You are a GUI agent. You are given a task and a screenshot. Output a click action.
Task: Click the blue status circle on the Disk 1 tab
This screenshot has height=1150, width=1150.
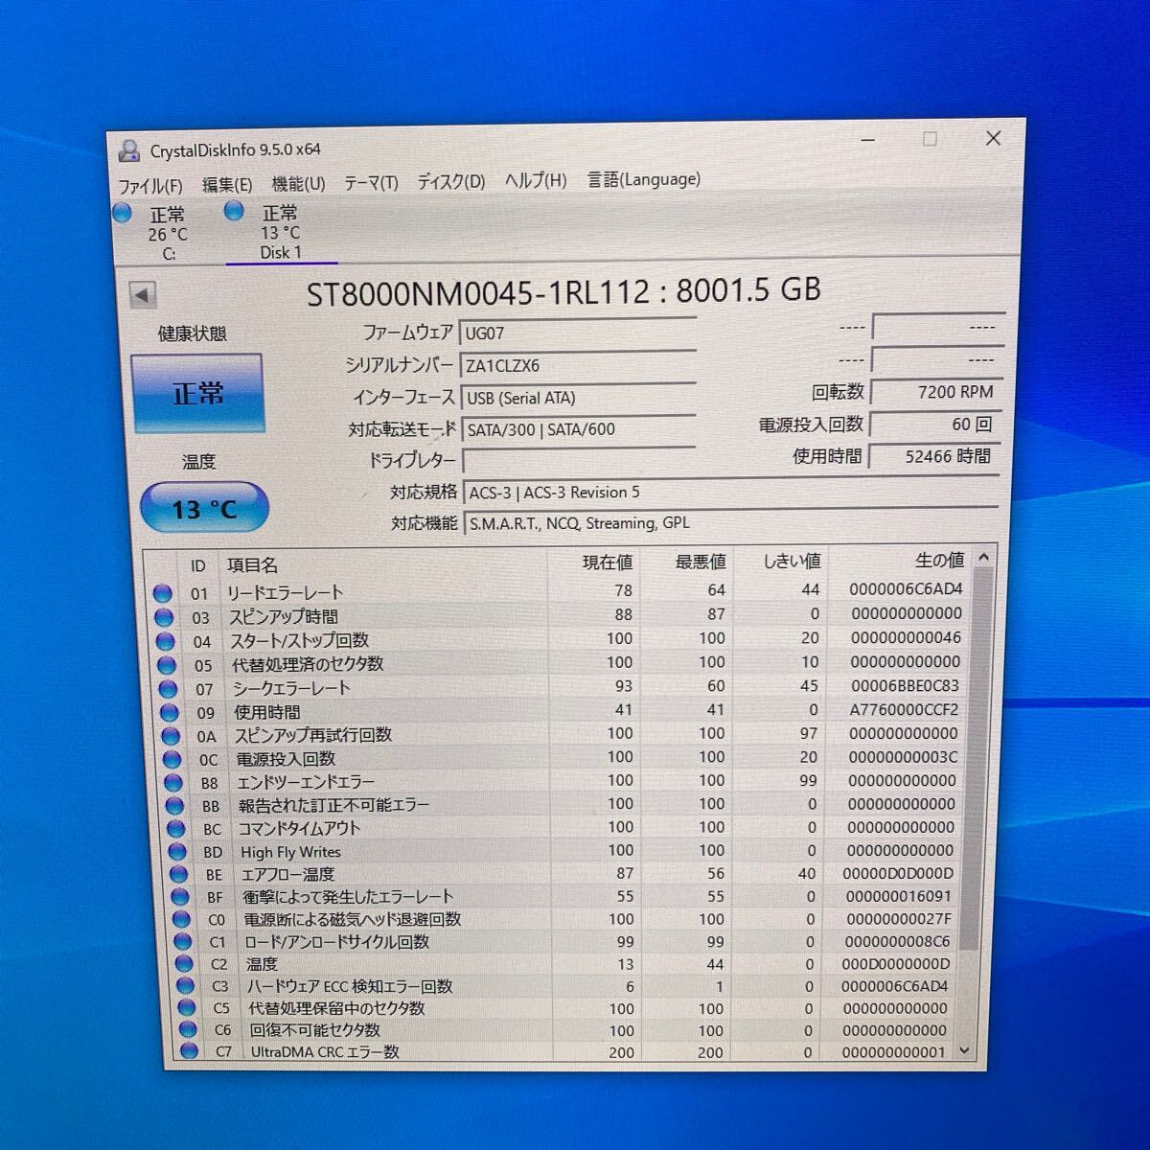[x=235, y=211]
